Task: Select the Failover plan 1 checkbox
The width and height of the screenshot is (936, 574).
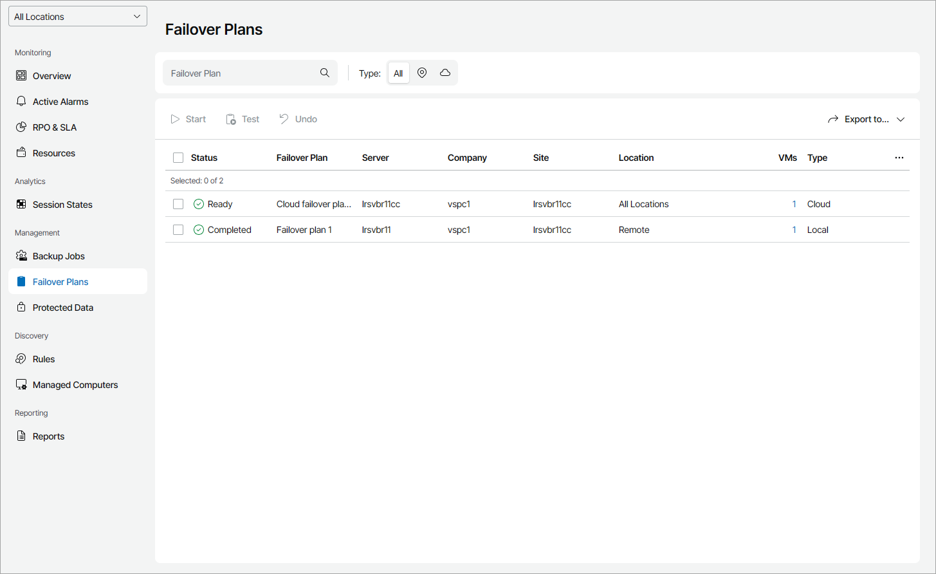Action: click(x=178, y=230)
